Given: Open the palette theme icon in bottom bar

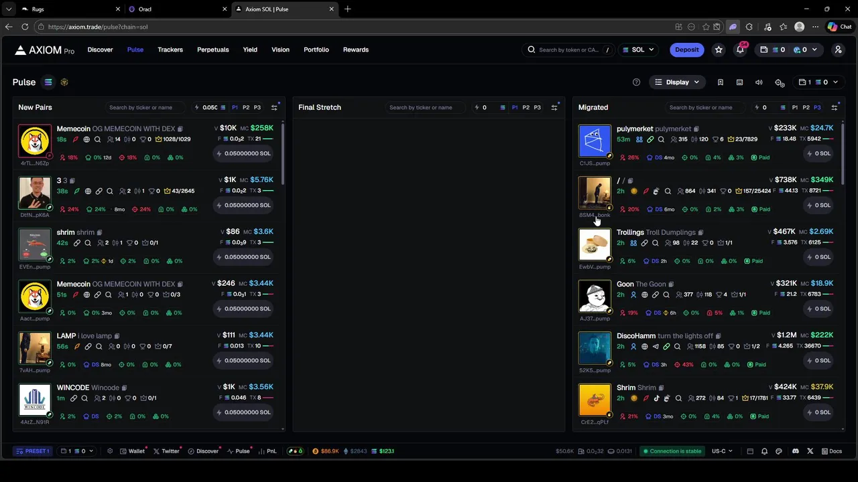Looking at the screenshot, I should (x=779, y=451).
